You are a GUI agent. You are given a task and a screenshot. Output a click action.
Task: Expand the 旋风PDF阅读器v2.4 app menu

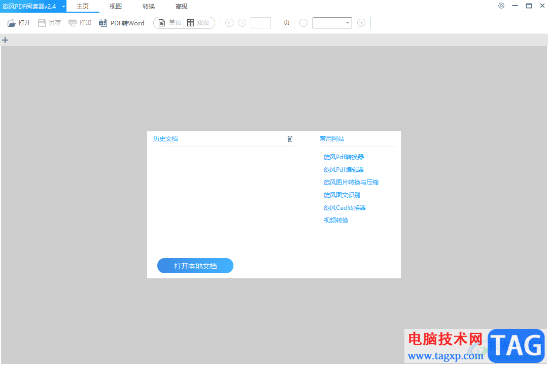pos(33,7)
